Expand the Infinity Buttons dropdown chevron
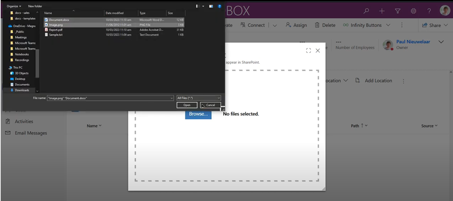 pos(388,25)
